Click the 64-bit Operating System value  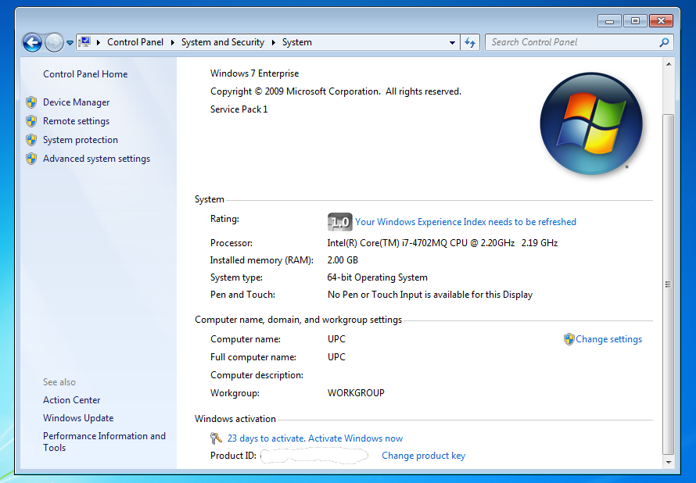coord(377,277)
